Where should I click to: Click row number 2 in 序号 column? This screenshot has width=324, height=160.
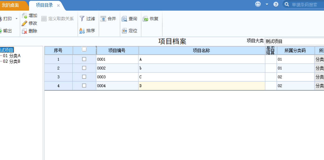pyautogui.click(x=59, y=68)
